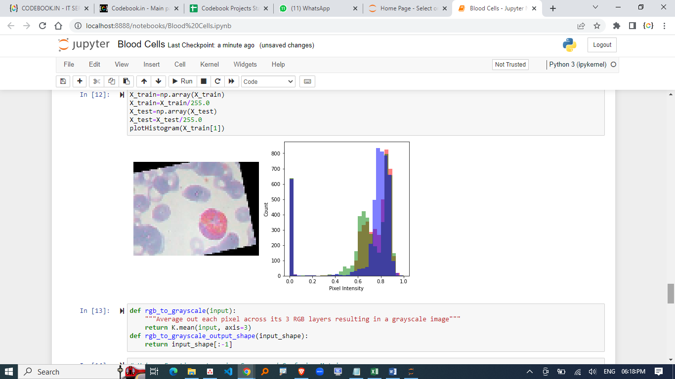This screenshot has width=675, height=379.
Task: Open the cell type dropdown showing Code
Action: (x=268, y=81)
